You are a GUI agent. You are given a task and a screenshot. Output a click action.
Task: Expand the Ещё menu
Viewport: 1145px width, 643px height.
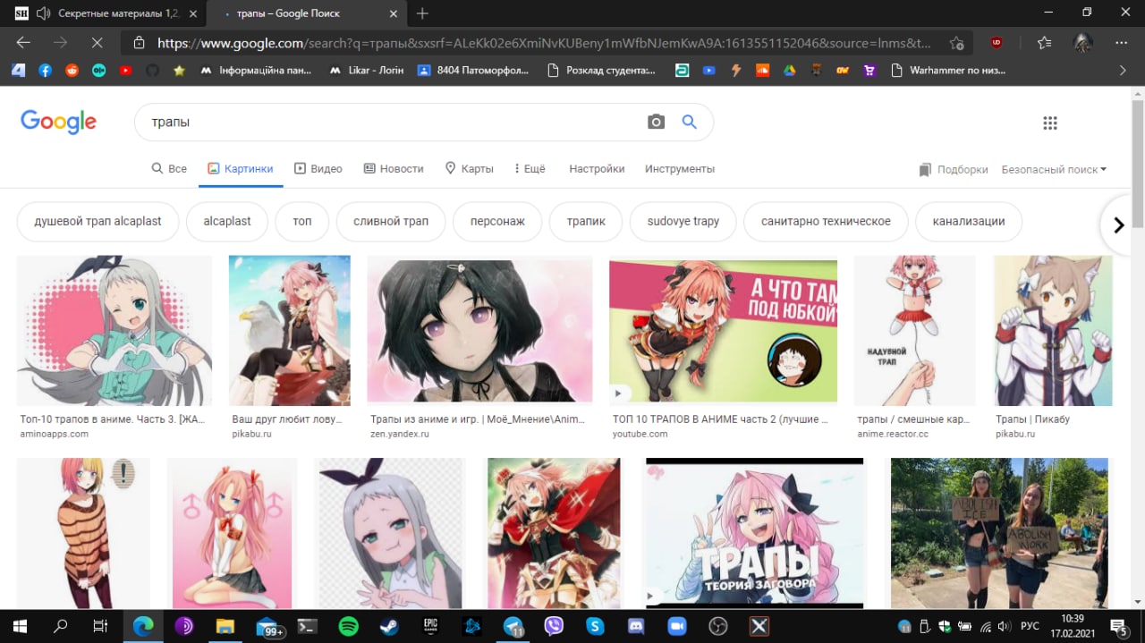click(x=529, y=168)
